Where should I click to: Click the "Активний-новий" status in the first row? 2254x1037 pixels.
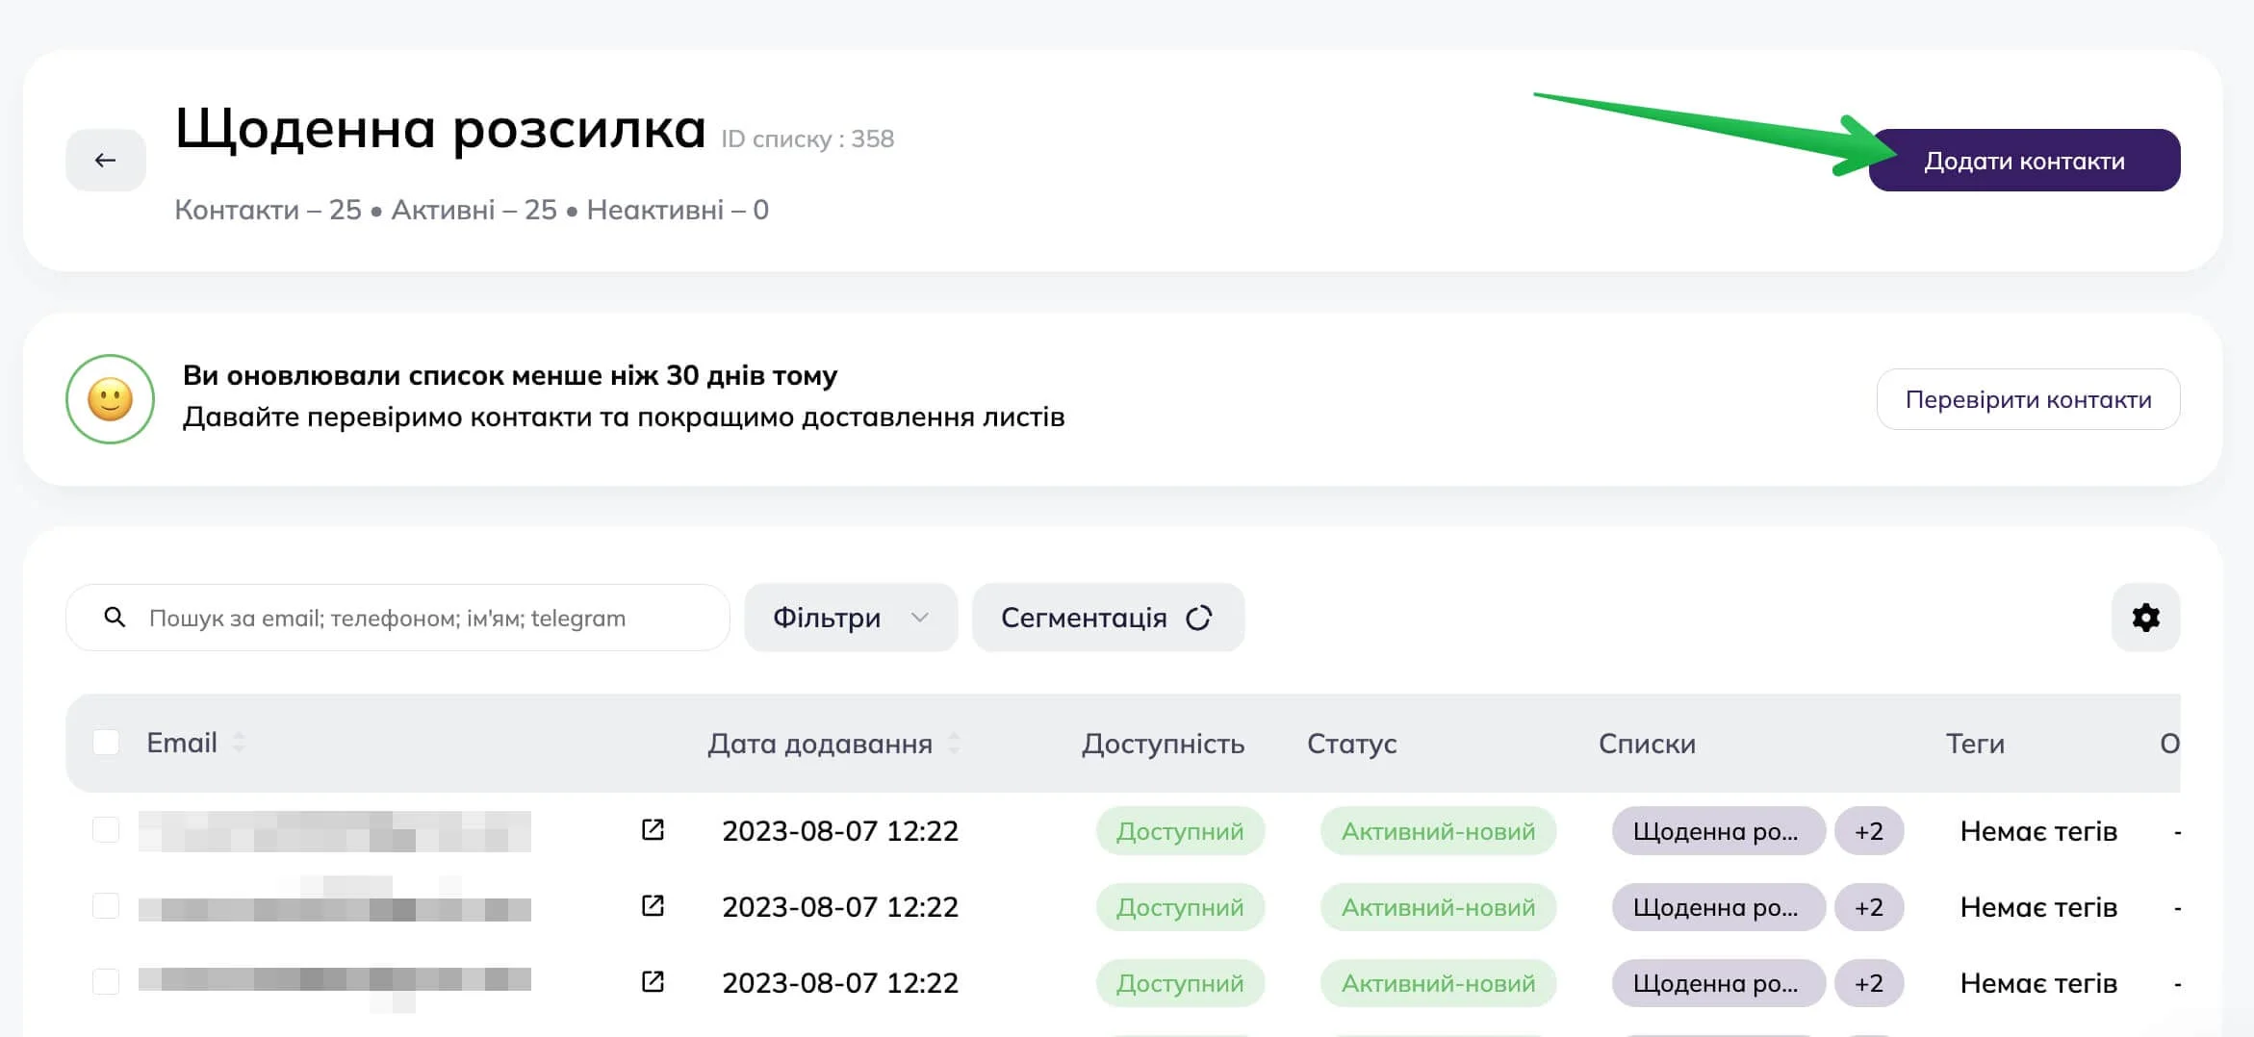1438,830
